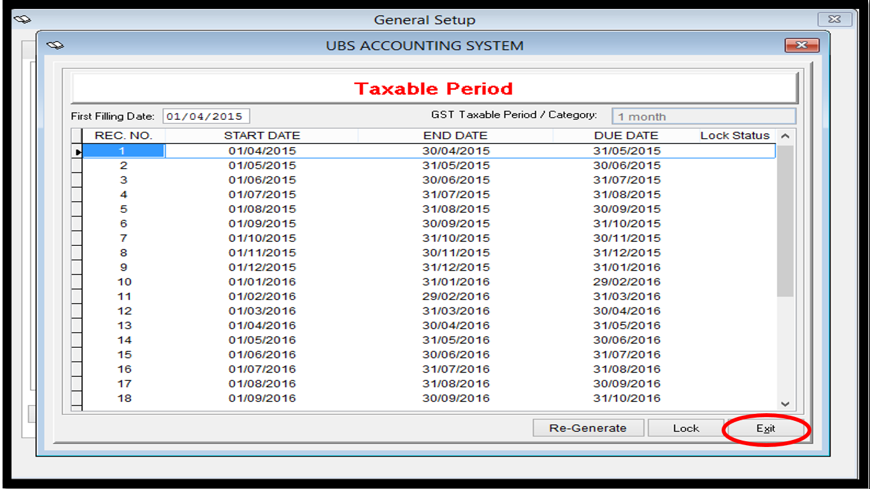Select record number 14 cell
The image size is (870, 489).
(124, 341)
